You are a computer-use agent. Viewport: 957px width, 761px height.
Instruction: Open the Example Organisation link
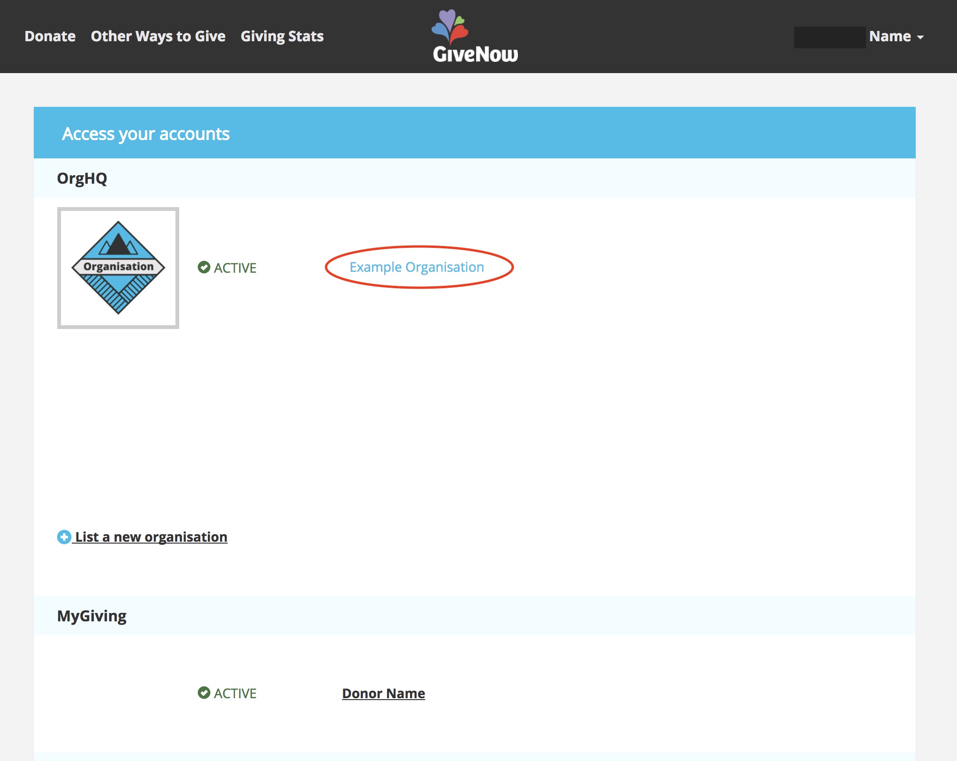[417, 267]
